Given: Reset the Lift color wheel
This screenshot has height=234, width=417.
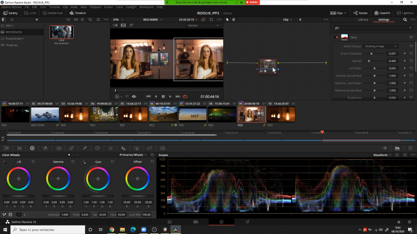Looking at the screenshot, I should (33, 162).
